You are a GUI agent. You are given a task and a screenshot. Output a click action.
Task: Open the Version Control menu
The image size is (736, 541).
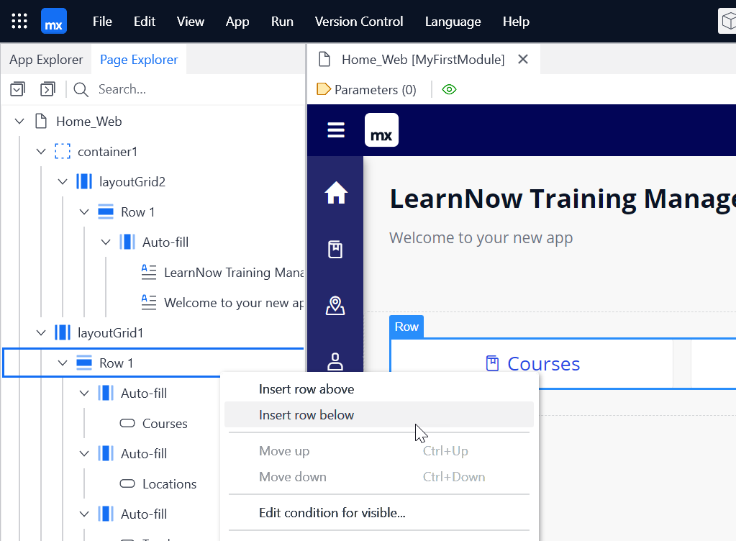pyautogui.click(x=358, y=22)
